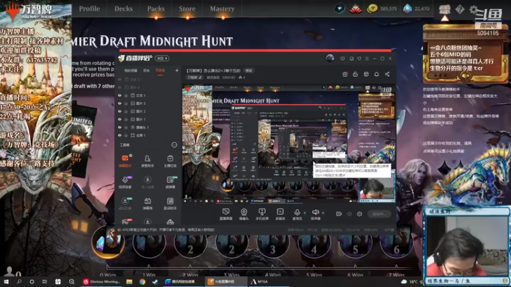Switch to the first scene tab
Image resolution: width=511 pixels, height=287 pixels.
click(x=131, y=70)
